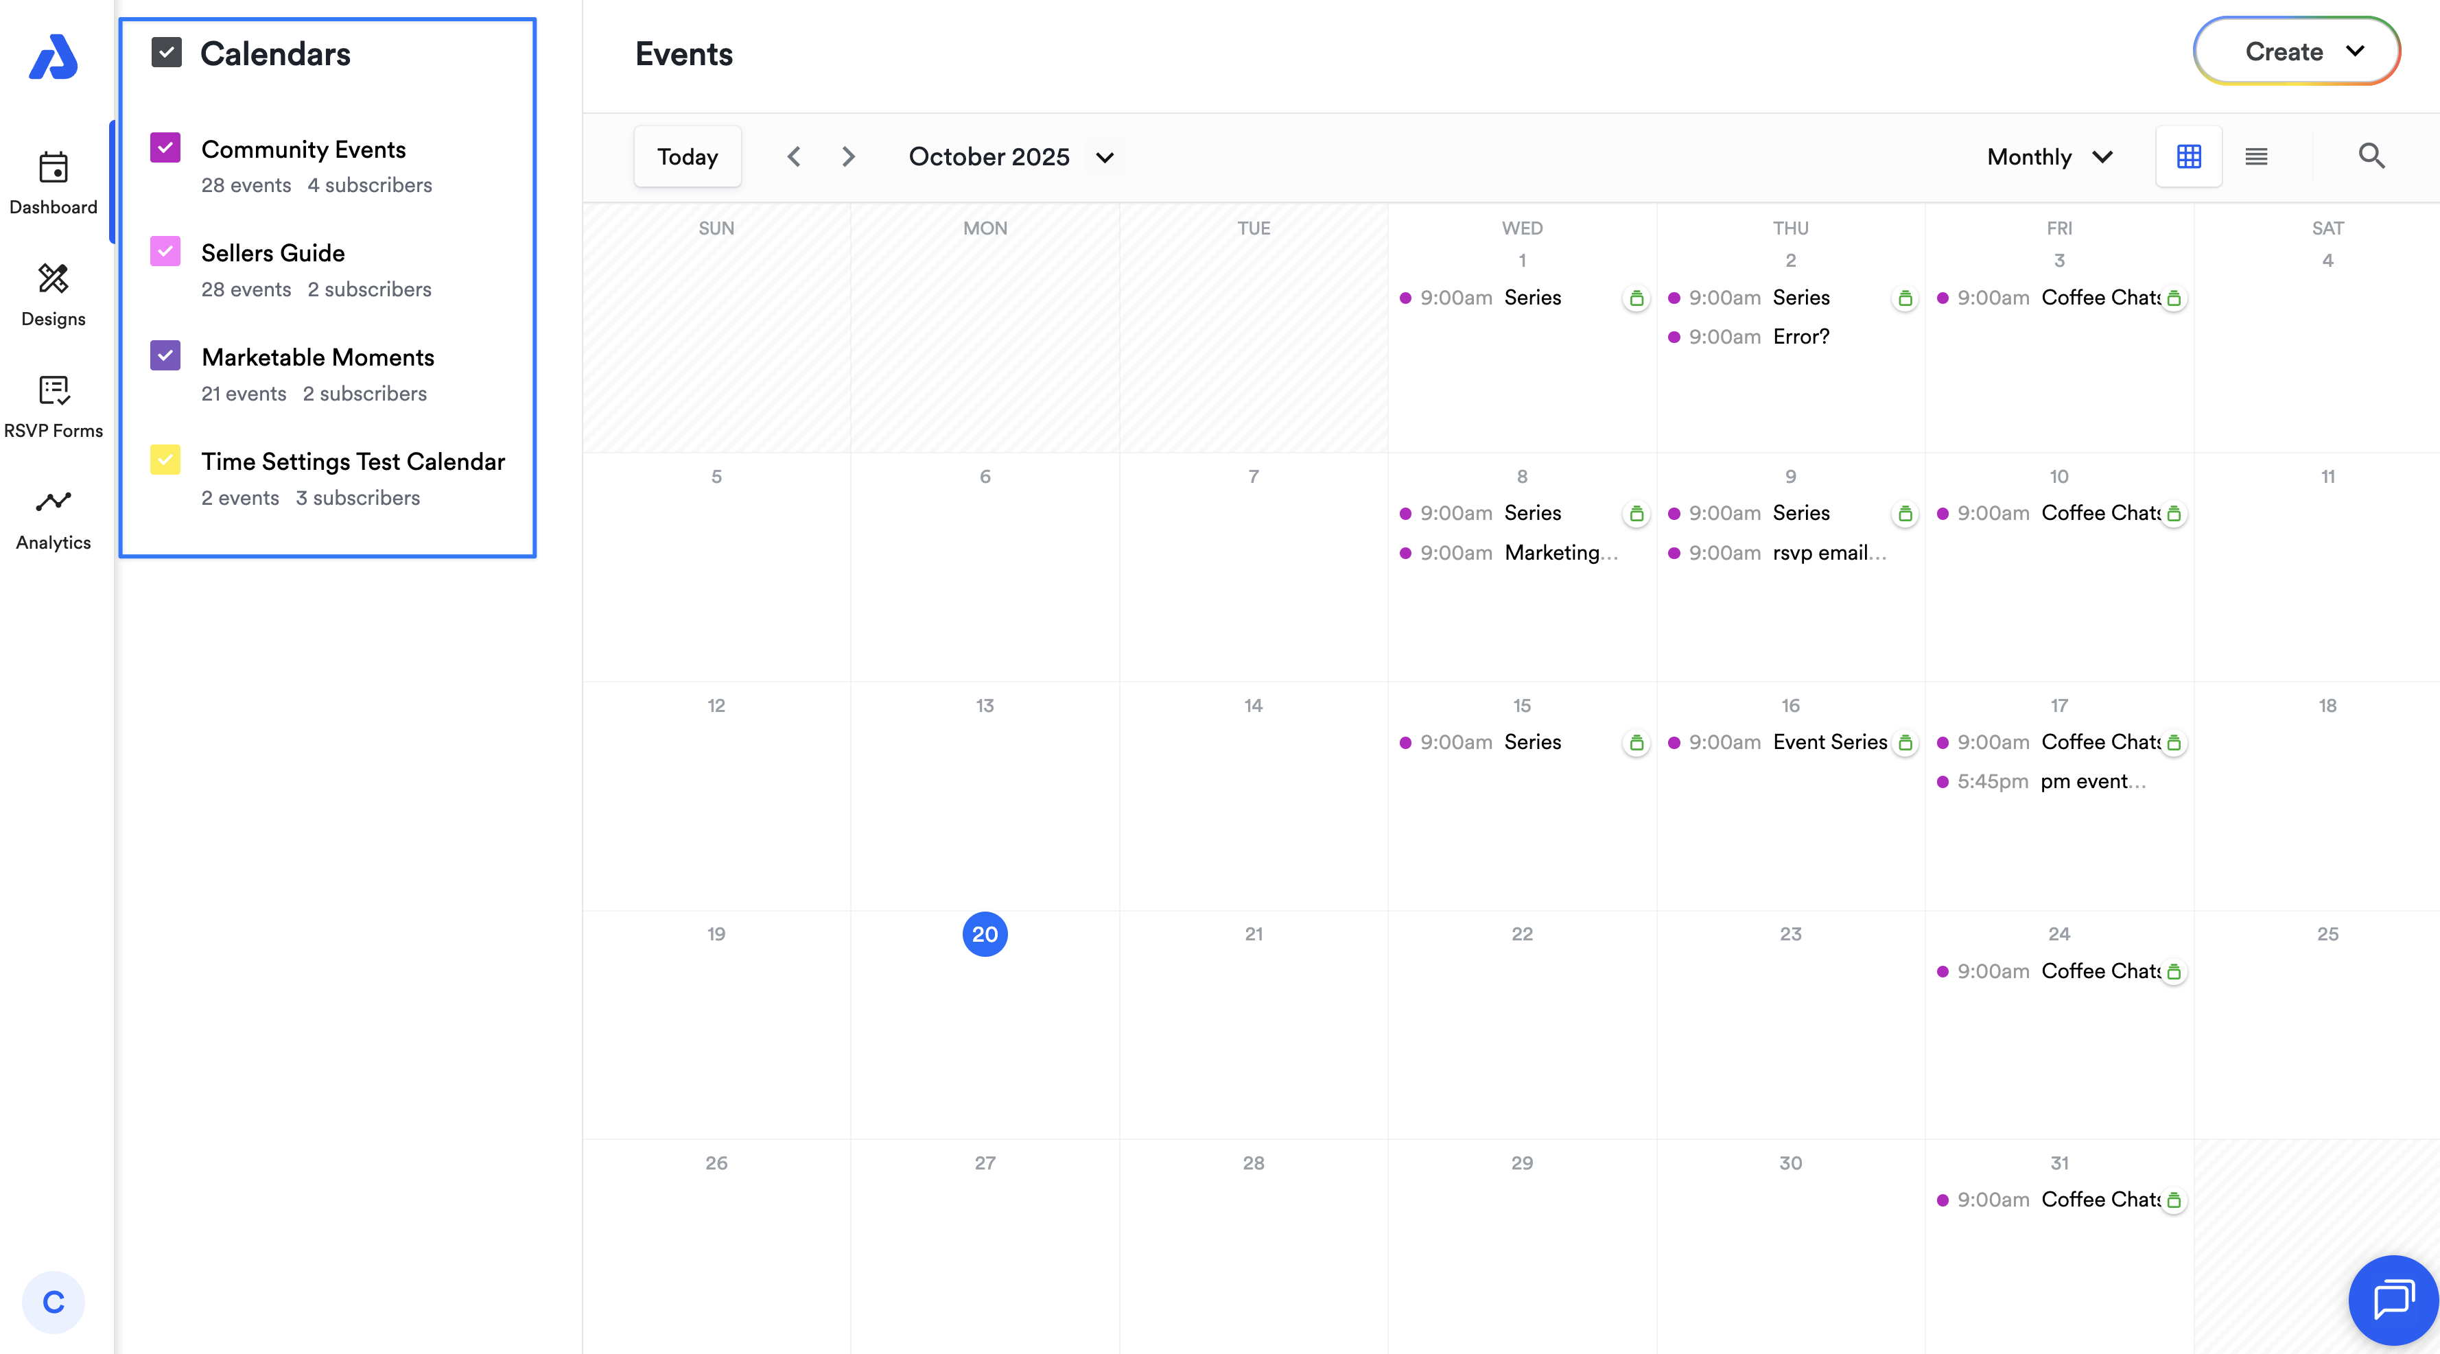This screenshot has width=2440, height=1354.
Task: Switch to list view
Action: tap(2256, 156)
